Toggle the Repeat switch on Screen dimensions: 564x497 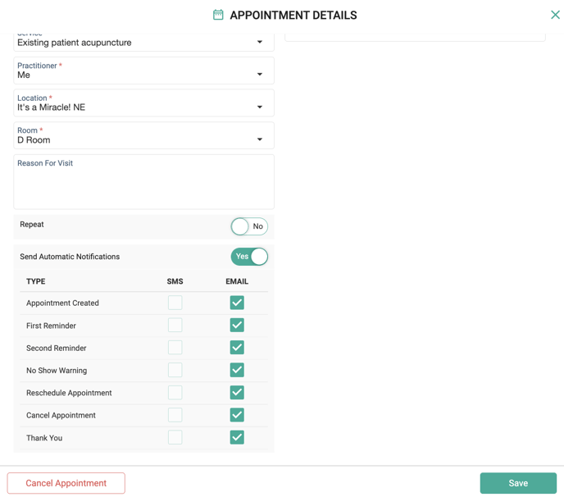249,226
